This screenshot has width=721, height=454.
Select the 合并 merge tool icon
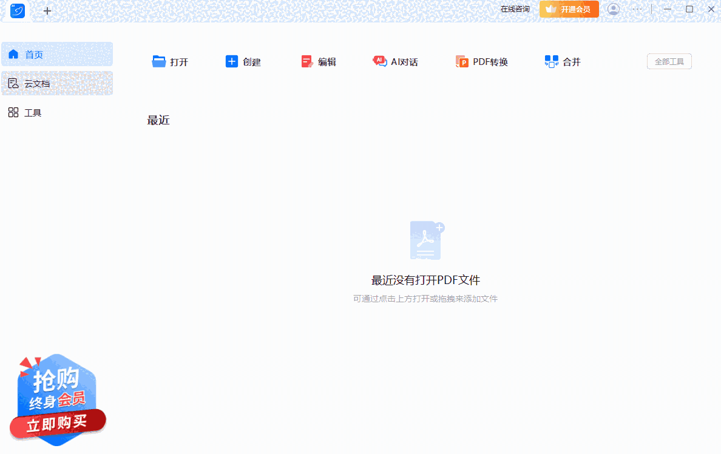(x=551, y=61)
